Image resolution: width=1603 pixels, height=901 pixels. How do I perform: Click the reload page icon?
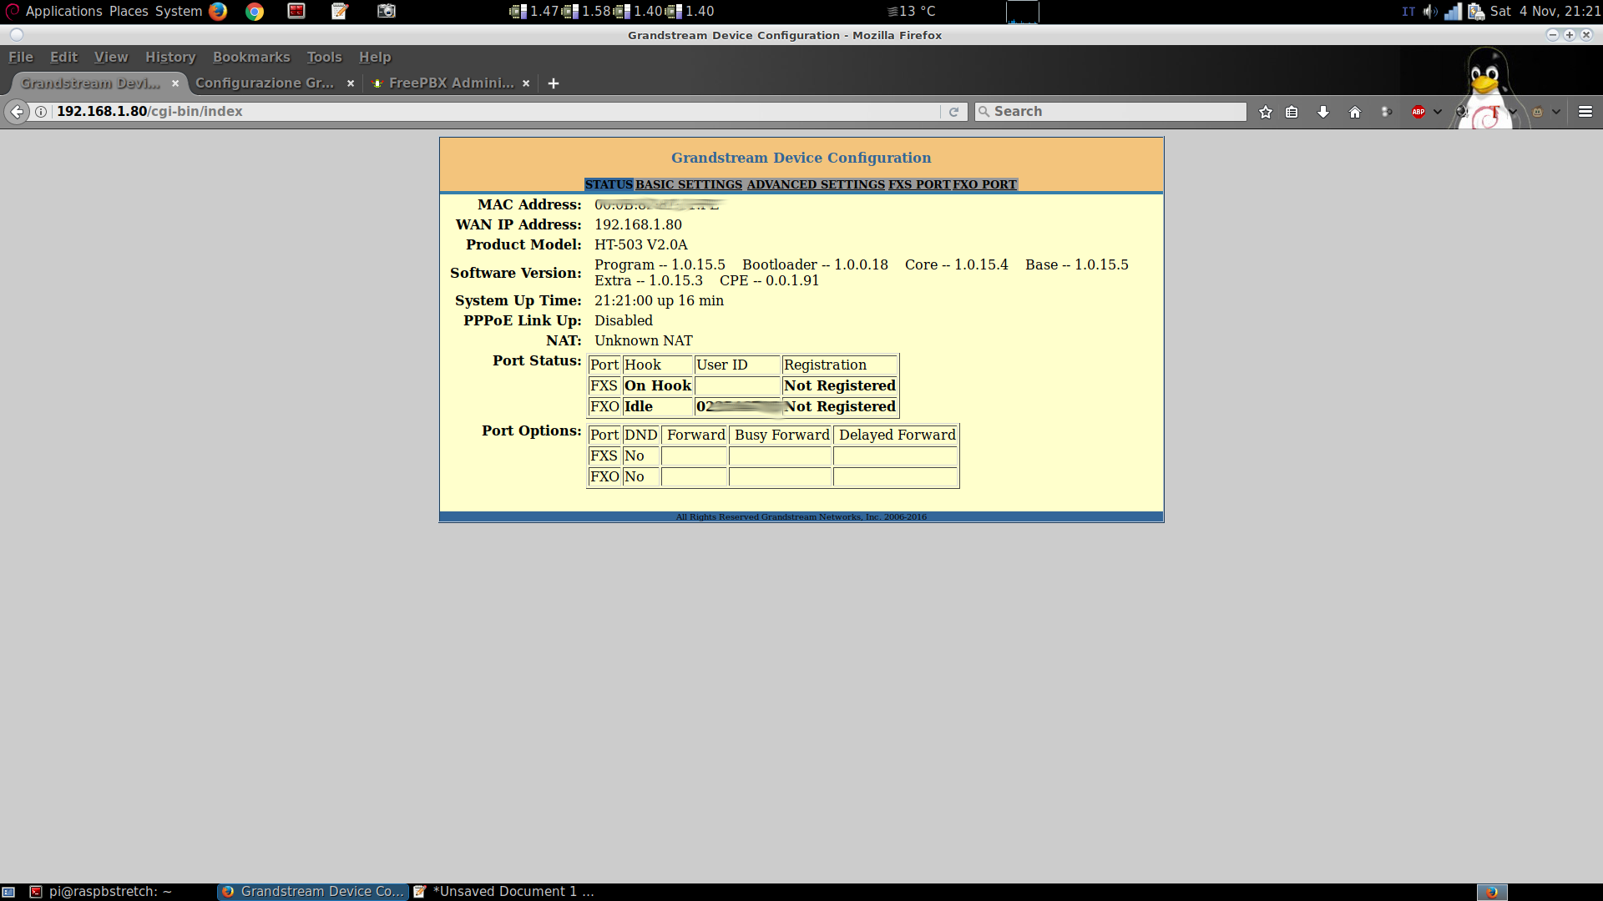[953, 112]
